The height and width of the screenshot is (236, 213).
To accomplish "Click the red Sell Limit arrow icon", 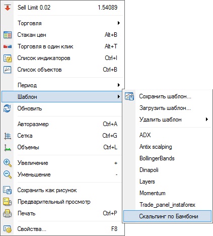I will pos(8,8).
